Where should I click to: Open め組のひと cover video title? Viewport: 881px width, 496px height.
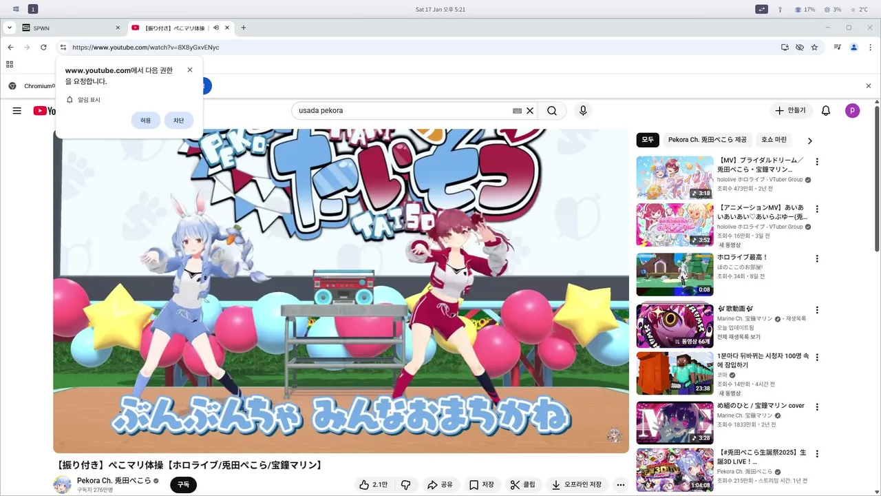pyautogui.click(x=761, y=406)
